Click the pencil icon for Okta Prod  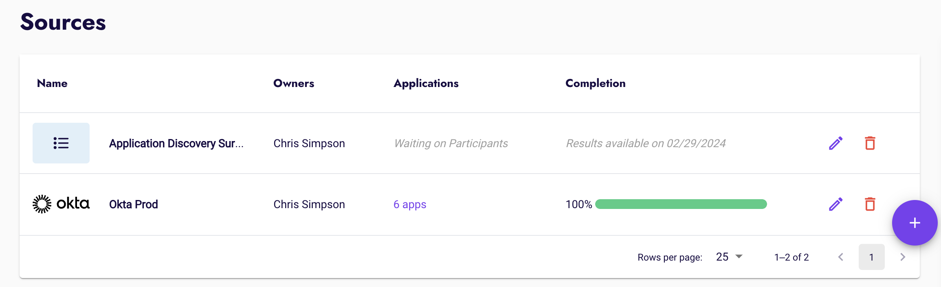(x=835, y=204)
